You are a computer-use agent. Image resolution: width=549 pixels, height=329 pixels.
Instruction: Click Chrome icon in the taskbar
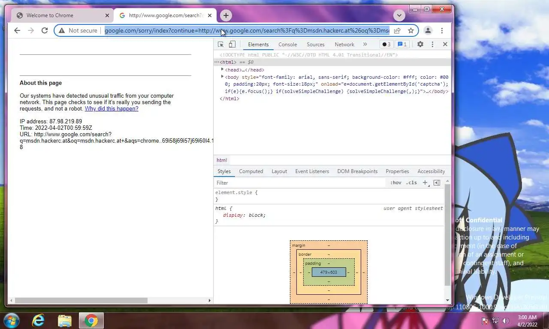91,320
